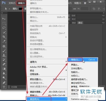
Task: Expand the 清理(R) submenu arrow
Action: [x=66, y=61]
